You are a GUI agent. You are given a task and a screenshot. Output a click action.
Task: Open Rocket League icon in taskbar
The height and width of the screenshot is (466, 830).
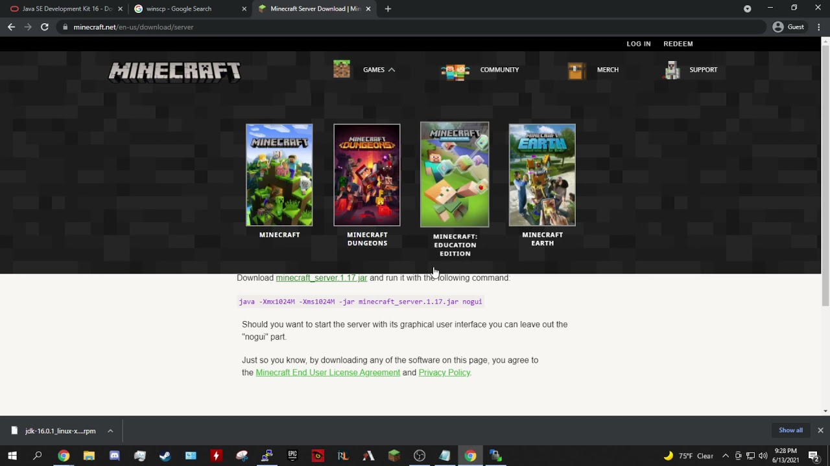343,456
